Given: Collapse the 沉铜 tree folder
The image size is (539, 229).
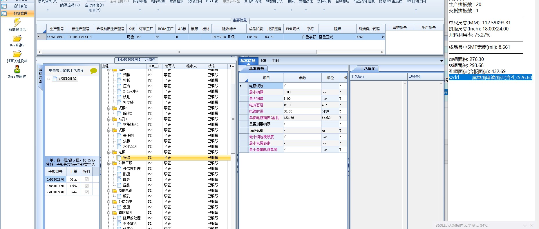Looking at the screenshot, I should click(x=109, y=130).
